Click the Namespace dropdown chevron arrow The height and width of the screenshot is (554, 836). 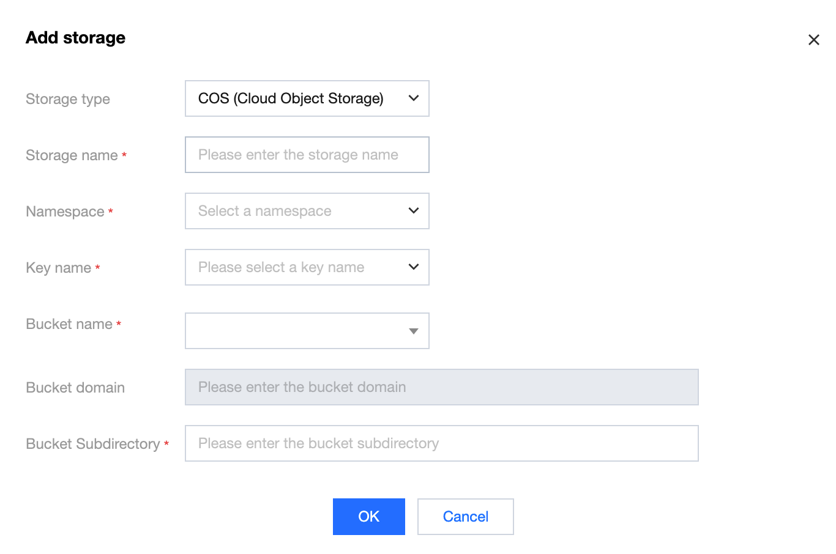pyautogui.click(x=414, y=210)
